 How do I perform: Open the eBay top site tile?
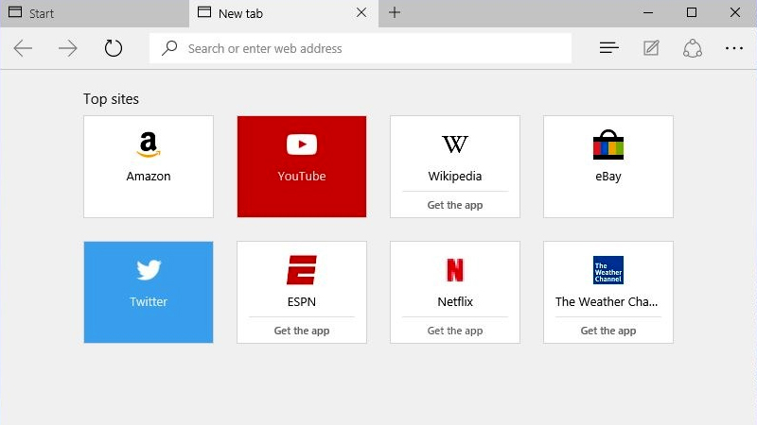click(x=608, y=166)
